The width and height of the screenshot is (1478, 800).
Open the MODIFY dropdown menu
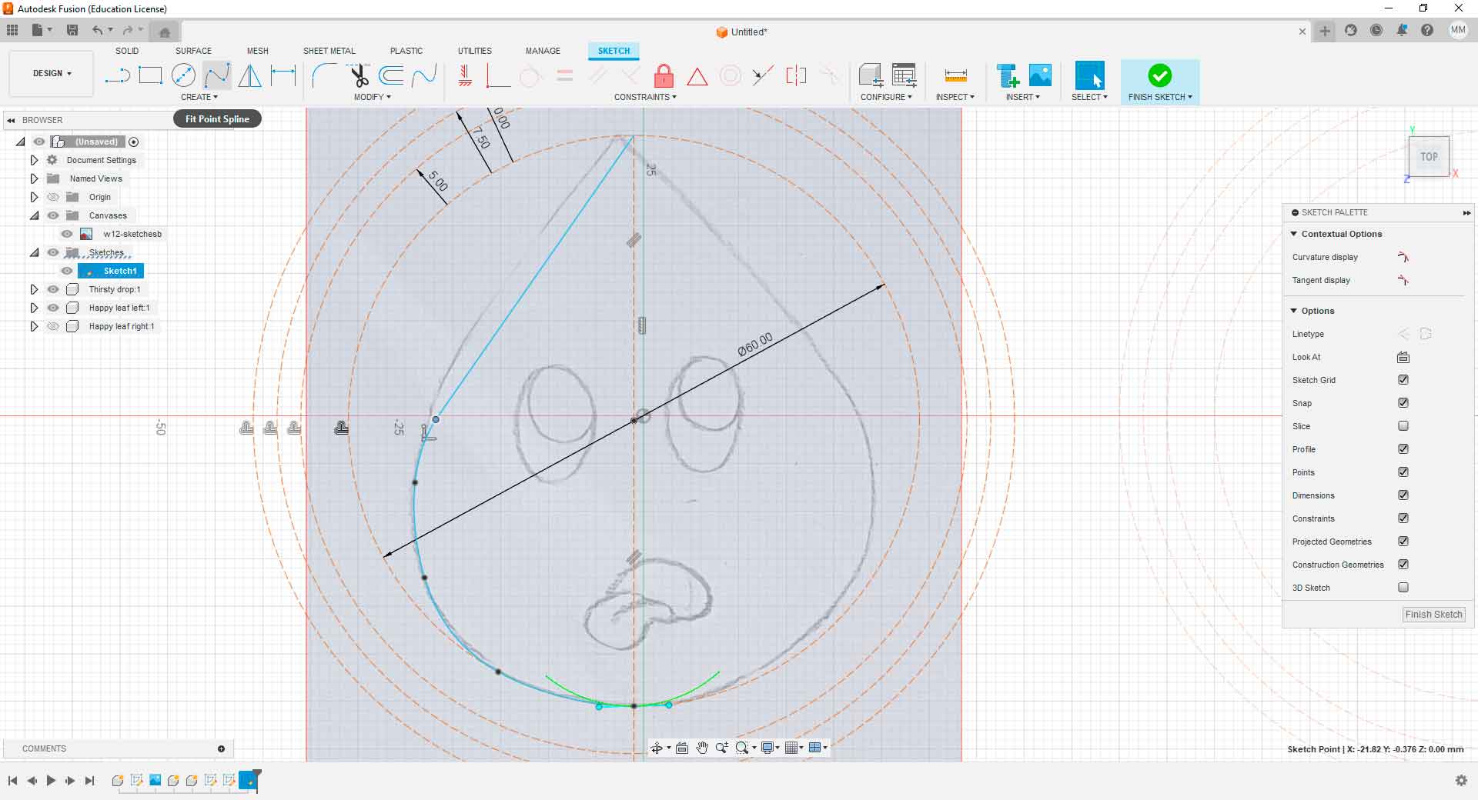(373, 97)
